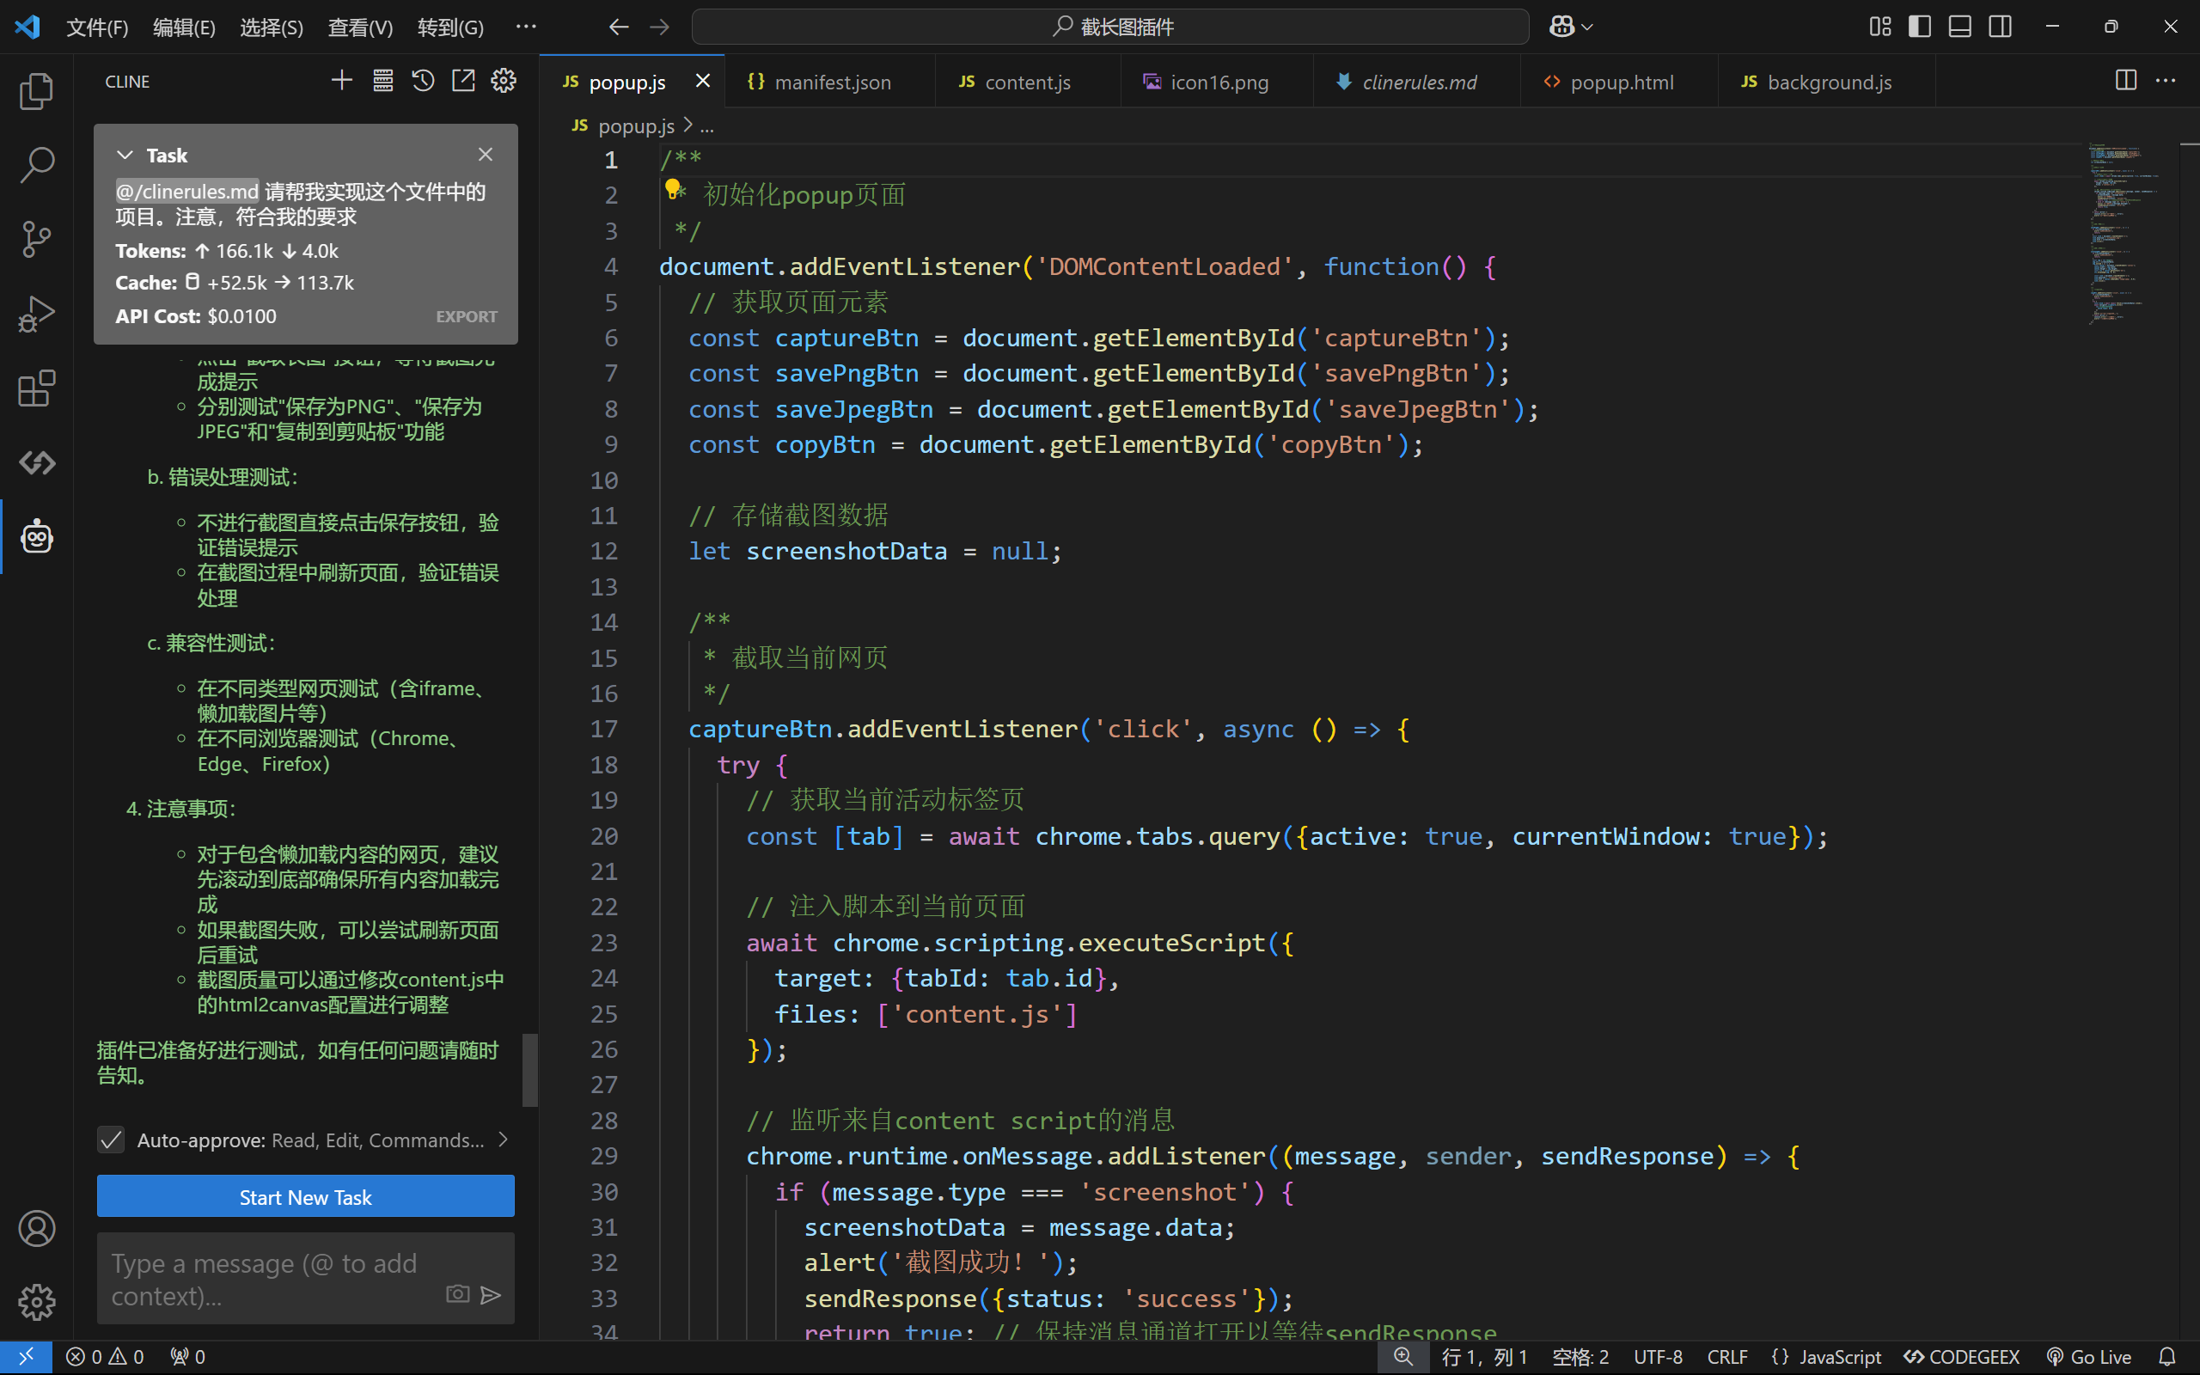2200x1375 pixels.
Task: Open Cline in editor popout icon
Action: 462,81
